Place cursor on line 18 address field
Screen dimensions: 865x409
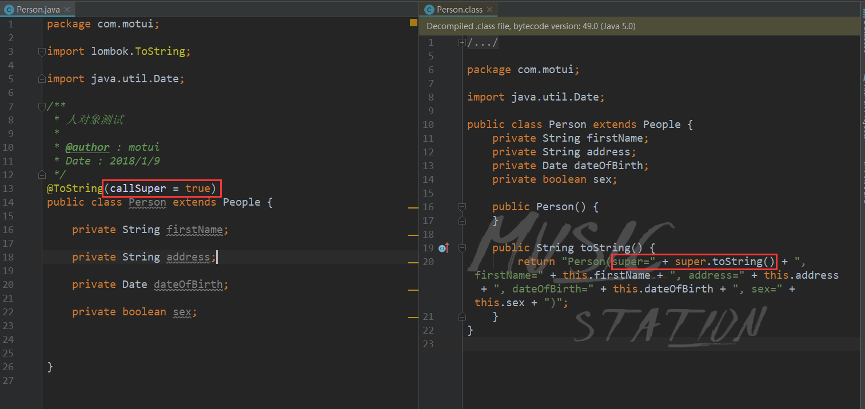click(192, 257)
